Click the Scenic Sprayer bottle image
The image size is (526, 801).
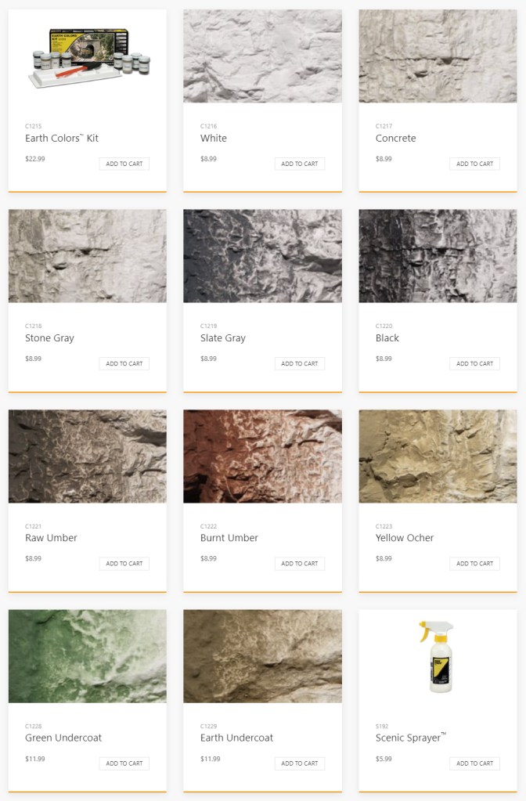438,656
